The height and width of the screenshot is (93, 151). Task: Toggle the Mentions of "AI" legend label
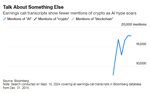click(19, 19)
